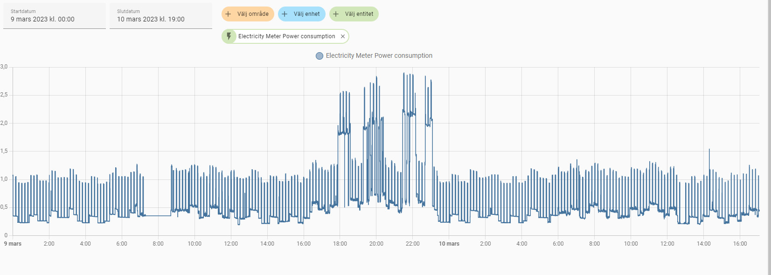Click the plus icon on Välj enhet
This screenshot has width=771, height=275.
285,14
